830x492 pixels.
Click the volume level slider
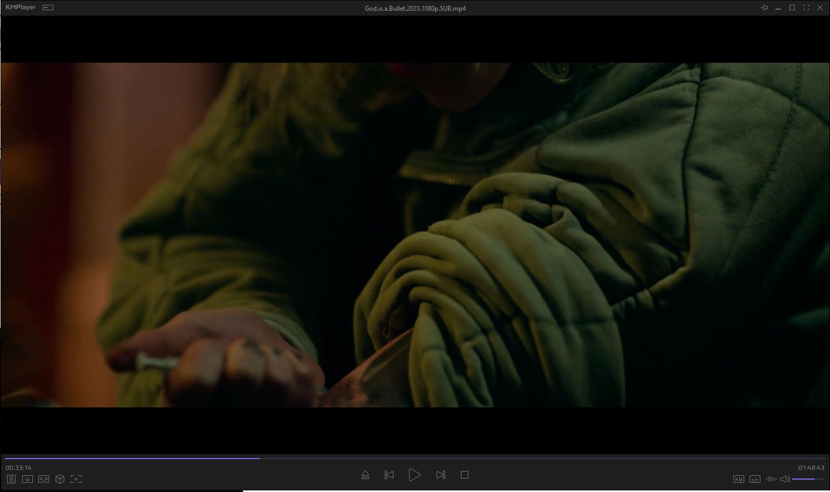pyautogui.click(x=808, y=479)
